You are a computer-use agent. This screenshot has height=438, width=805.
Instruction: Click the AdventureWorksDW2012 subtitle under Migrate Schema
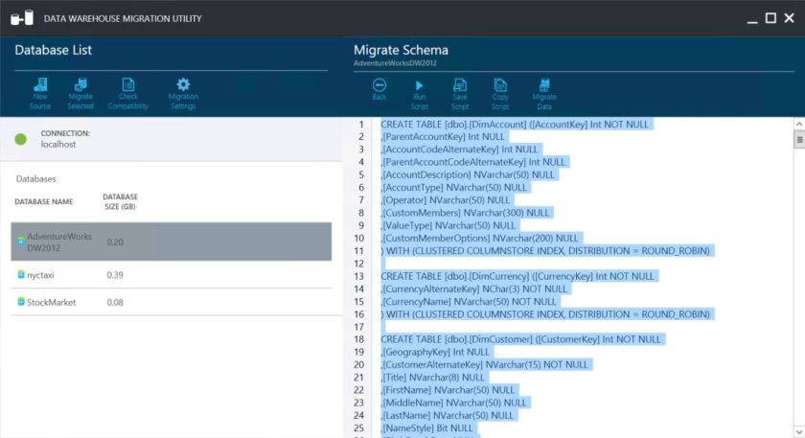[x=395, y=63]
